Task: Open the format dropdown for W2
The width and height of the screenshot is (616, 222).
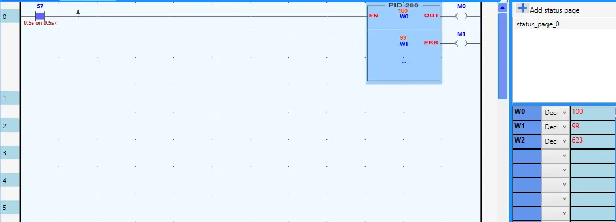Action: 556,141
